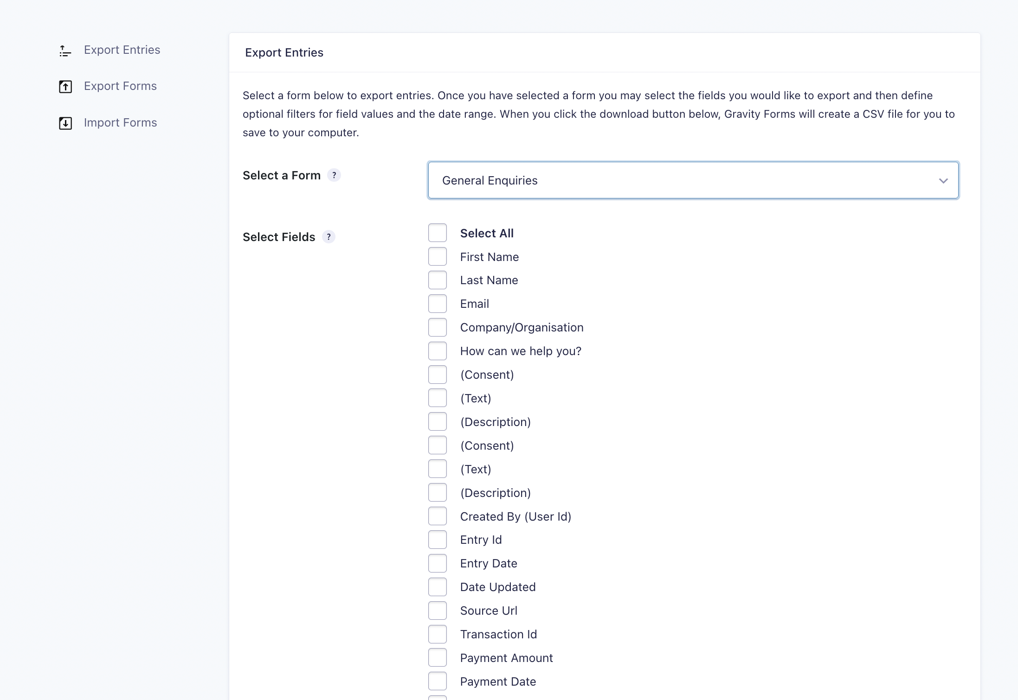The height and width of the screenshot is (700, 1018).
Task: Expand the form selection dropdown chevron
Action: click(944, 180)
